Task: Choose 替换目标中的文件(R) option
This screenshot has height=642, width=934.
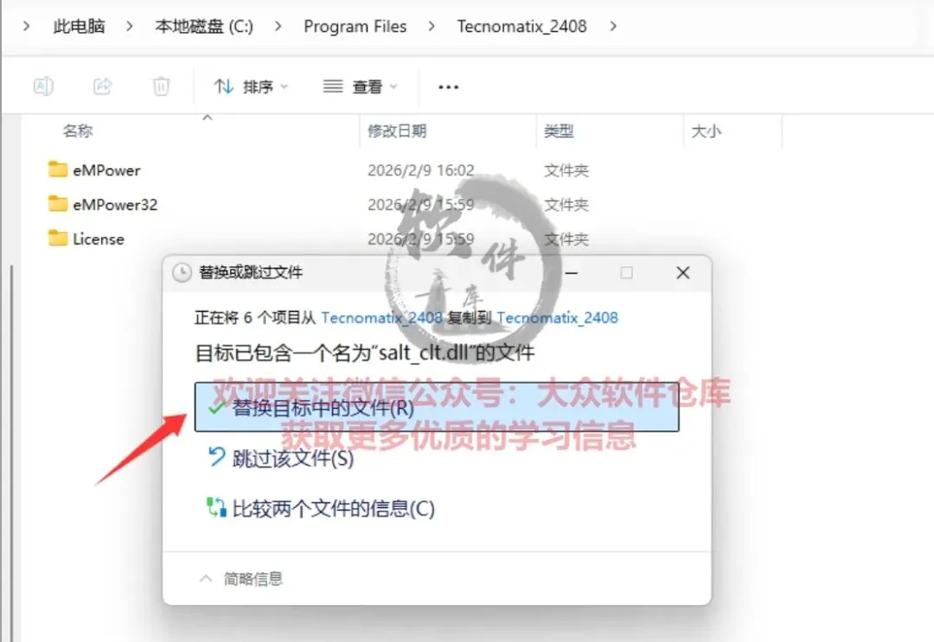Action: point(437,408)
